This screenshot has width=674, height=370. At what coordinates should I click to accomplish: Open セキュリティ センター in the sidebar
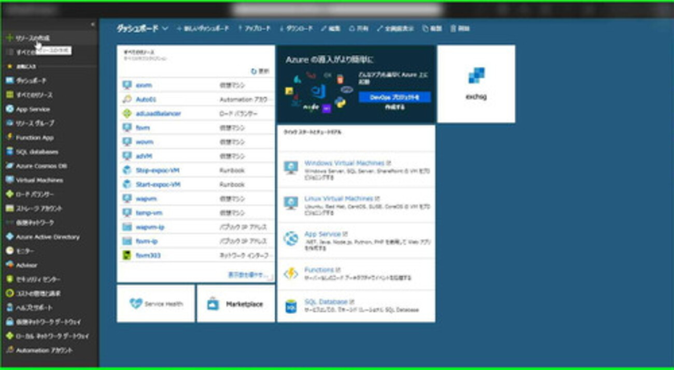(38, 279)
